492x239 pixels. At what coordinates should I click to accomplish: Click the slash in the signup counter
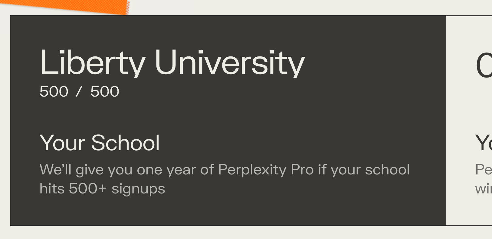coord(79,91)
